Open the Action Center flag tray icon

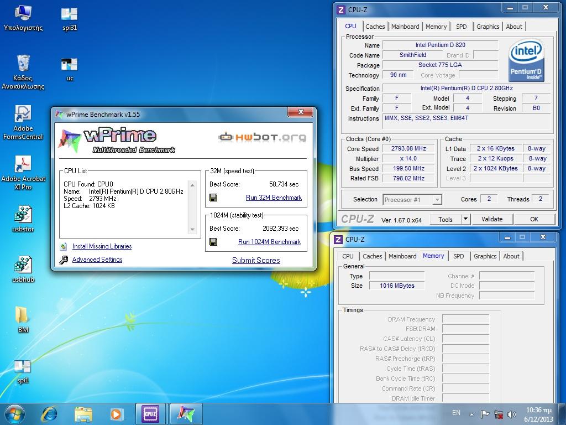point(485,414)
